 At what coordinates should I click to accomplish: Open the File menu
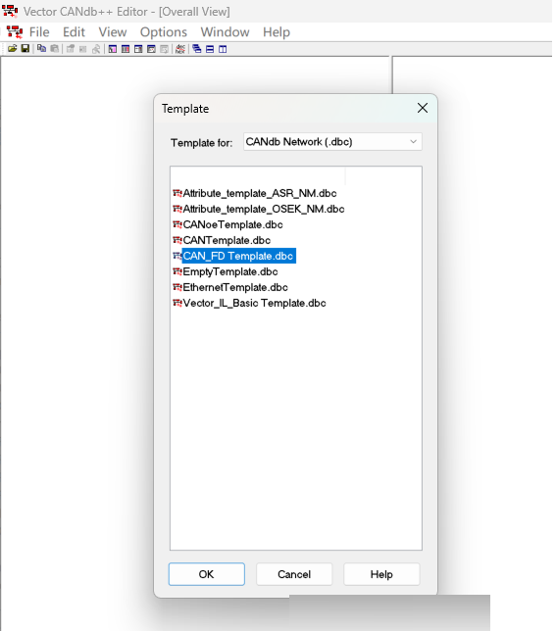click(39, 32)
